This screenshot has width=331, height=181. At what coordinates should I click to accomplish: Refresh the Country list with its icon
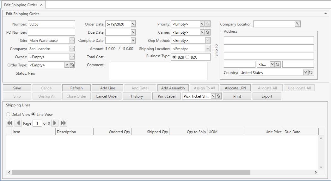point(311,72)
